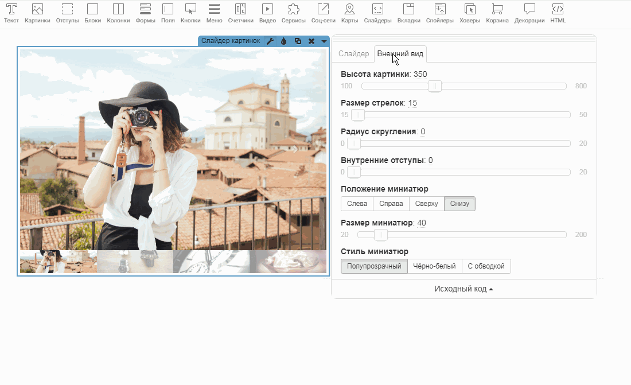Screen dimensions: 631x385
Task: Switch to the Слайдер tab
Action: pyautogui.click(x=354, y=54)
